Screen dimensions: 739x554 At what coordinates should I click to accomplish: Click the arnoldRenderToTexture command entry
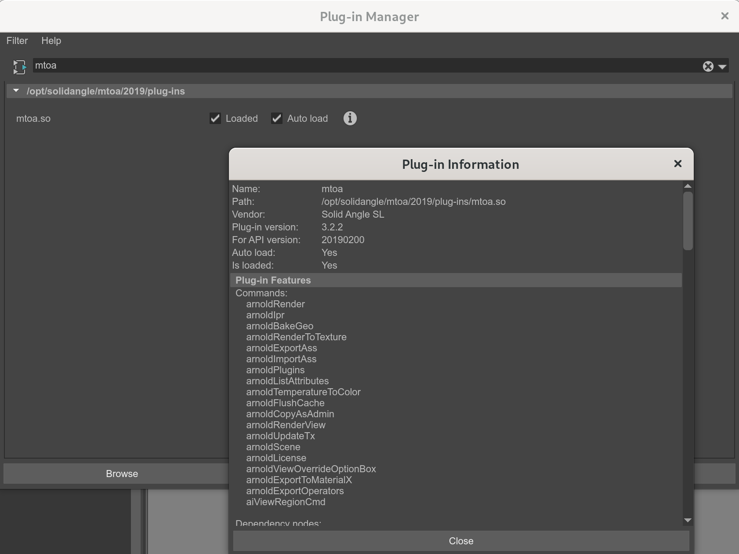point(297,337)
